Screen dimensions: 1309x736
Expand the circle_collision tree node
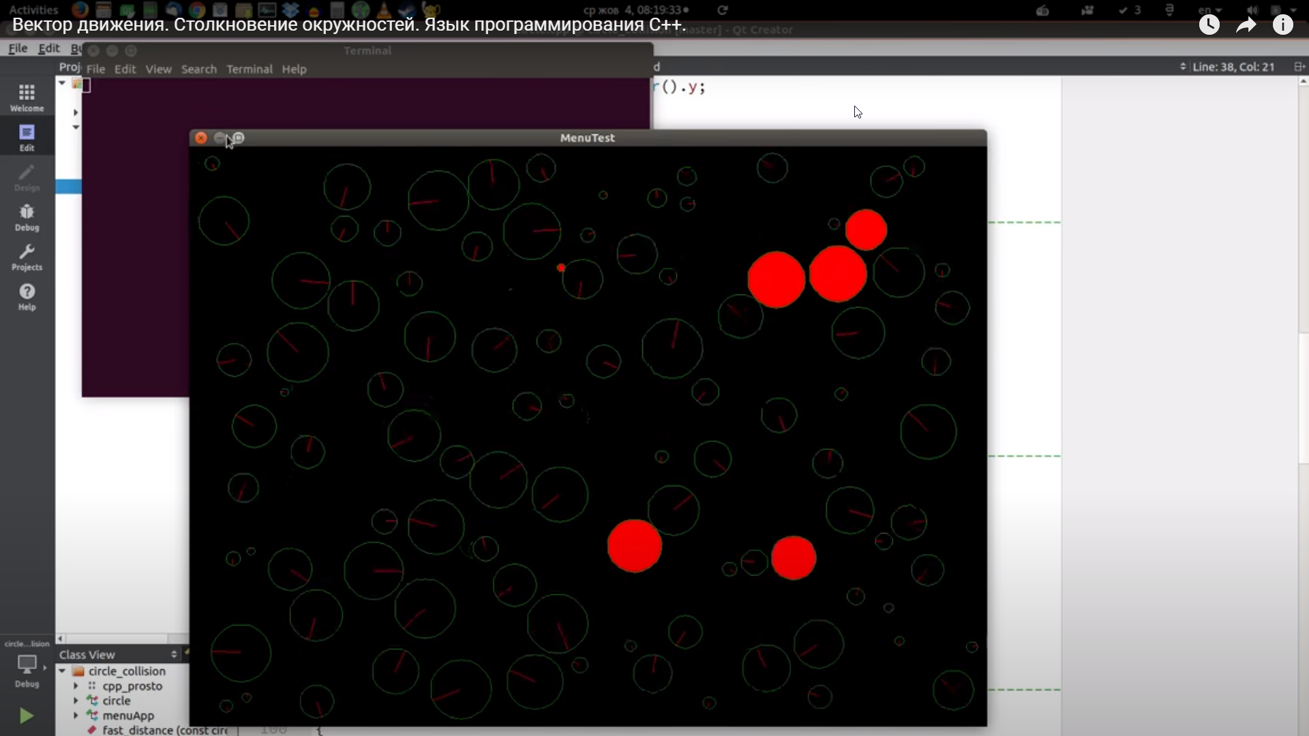(x=63, y=671)
